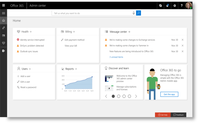Dismiss the Exchange services message
Image resolution: width=198 pixels, height=123 pixels.
coord(183,40)
